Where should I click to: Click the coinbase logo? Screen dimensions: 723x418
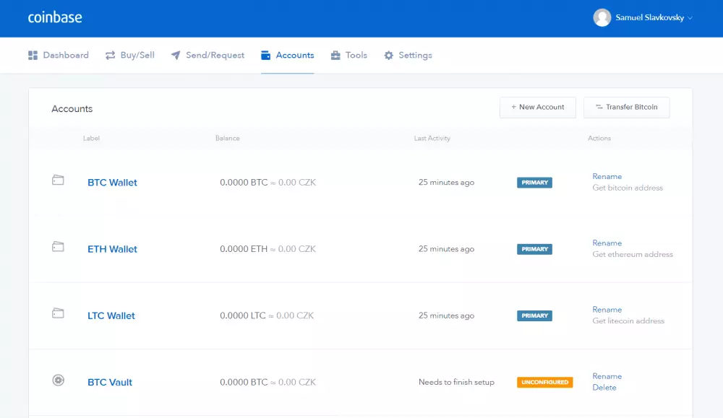(55, 17)
